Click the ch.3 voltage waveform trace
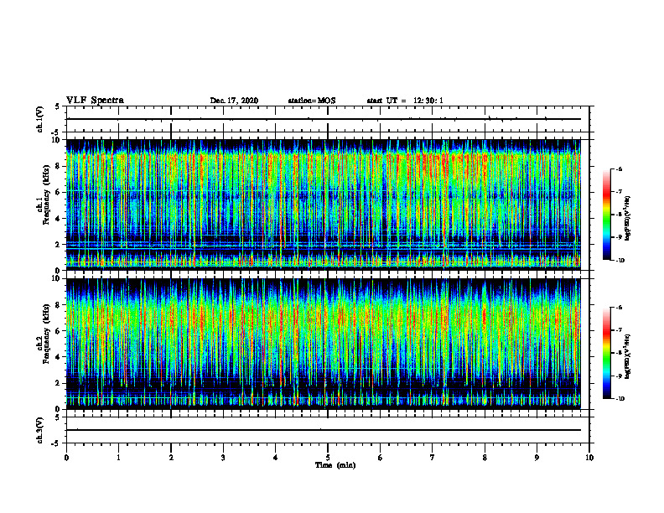This screenshot has height=513, width=664. click(x=324, y=430)
